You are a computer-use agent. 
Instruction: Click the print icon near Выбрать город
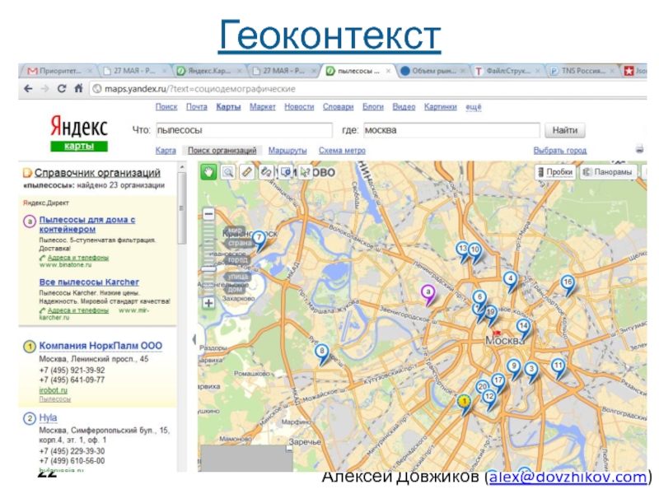click(639, 149)
